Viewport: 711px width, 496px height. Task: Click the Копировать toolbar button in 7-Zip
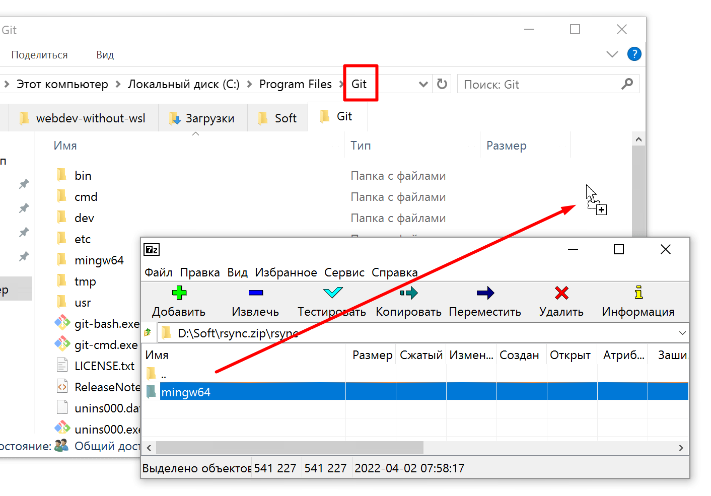pos(408,302)
